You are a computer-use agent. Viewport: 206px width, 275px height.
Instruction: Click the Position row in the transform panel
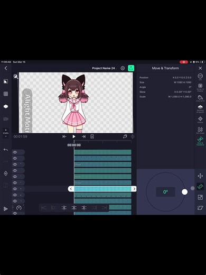tap(165, 78)
